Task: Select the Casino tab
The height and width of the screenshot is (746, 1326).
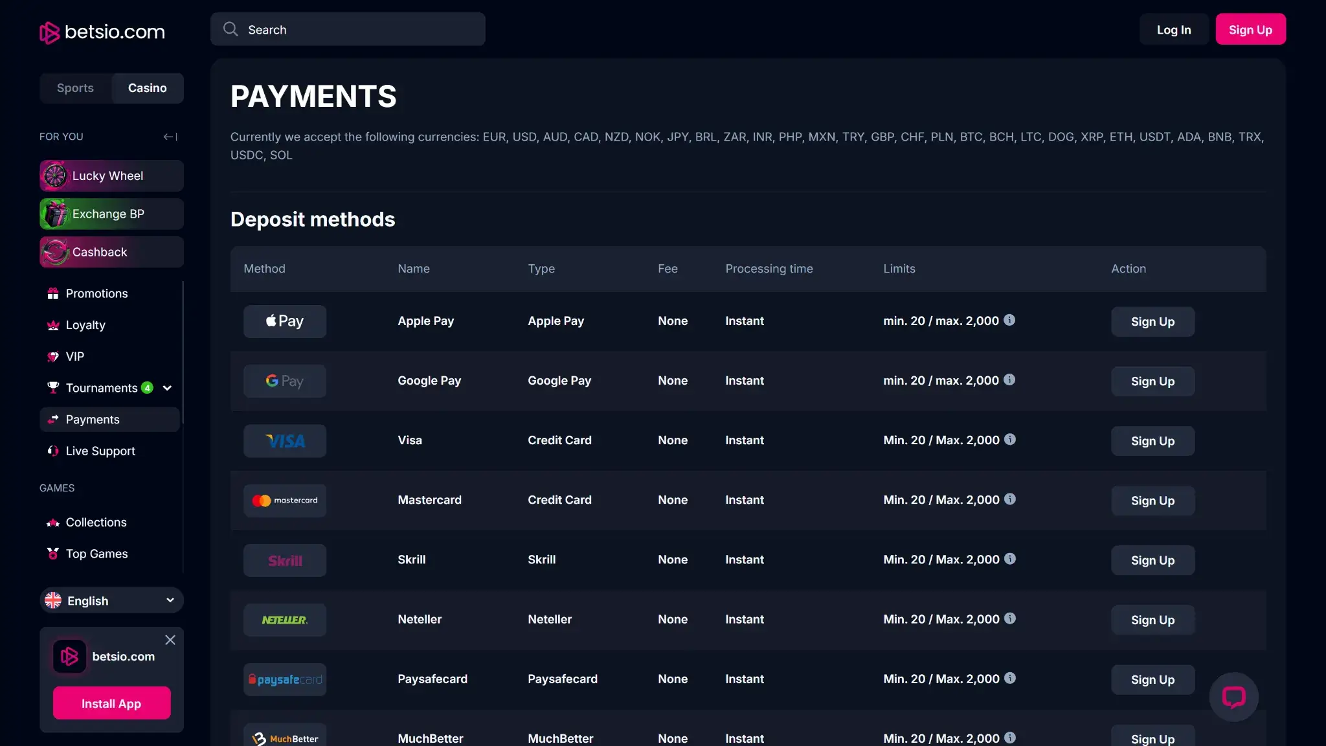Action: 147,88
